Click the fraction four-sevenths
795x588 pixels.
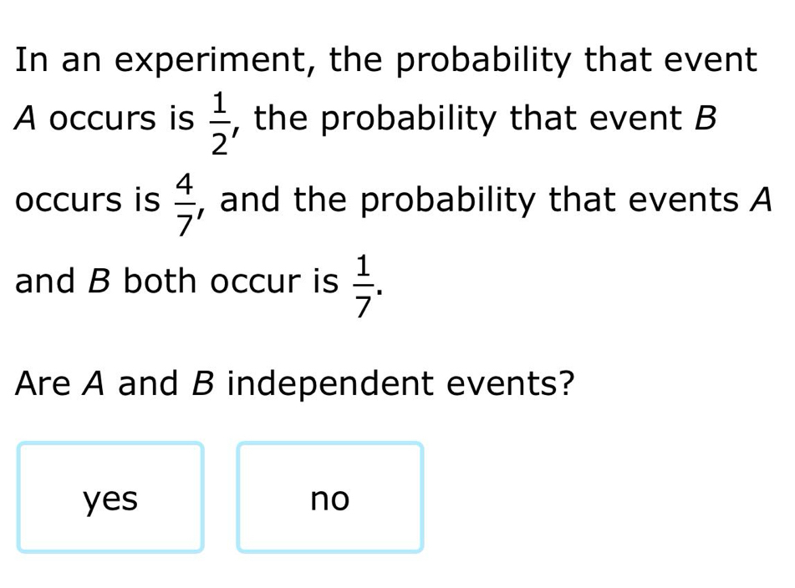point(186,205)
